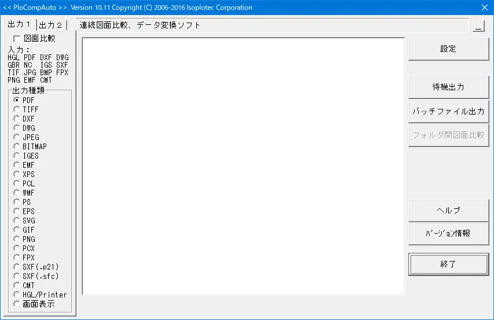494x320 pixels.
Task: Select XPS output type
Action: (x=24, y=174)
